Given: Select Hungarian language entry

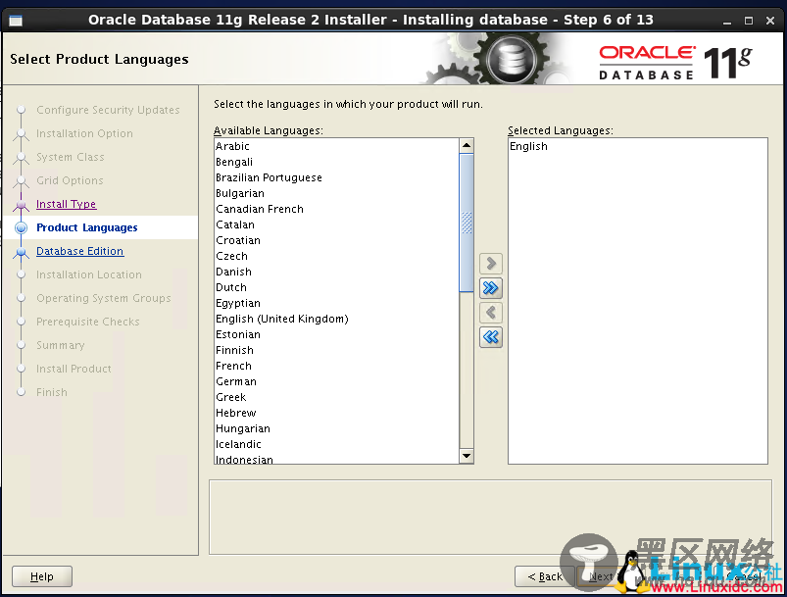Looking at the screenshot, I should 336,428.
